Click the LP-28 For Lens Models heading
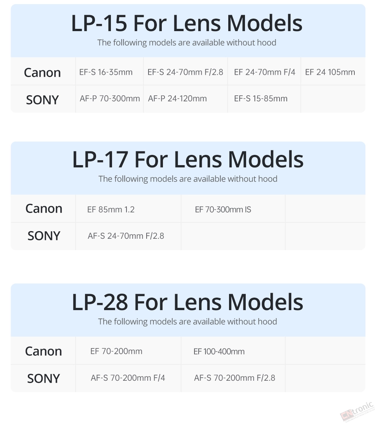Viewport: 376px width, 424px height. [x=188, y=302]
